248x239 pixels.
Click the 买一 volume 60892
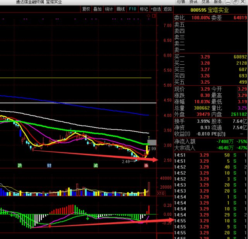tap(240, 57)
